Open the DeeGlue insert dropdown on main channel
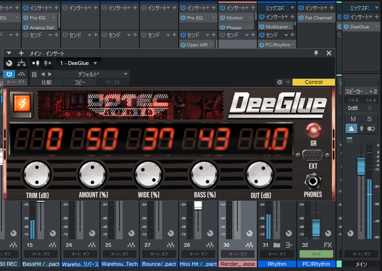Image resolution: width=382 pixels, height=271 pixels. pos(377,27)
